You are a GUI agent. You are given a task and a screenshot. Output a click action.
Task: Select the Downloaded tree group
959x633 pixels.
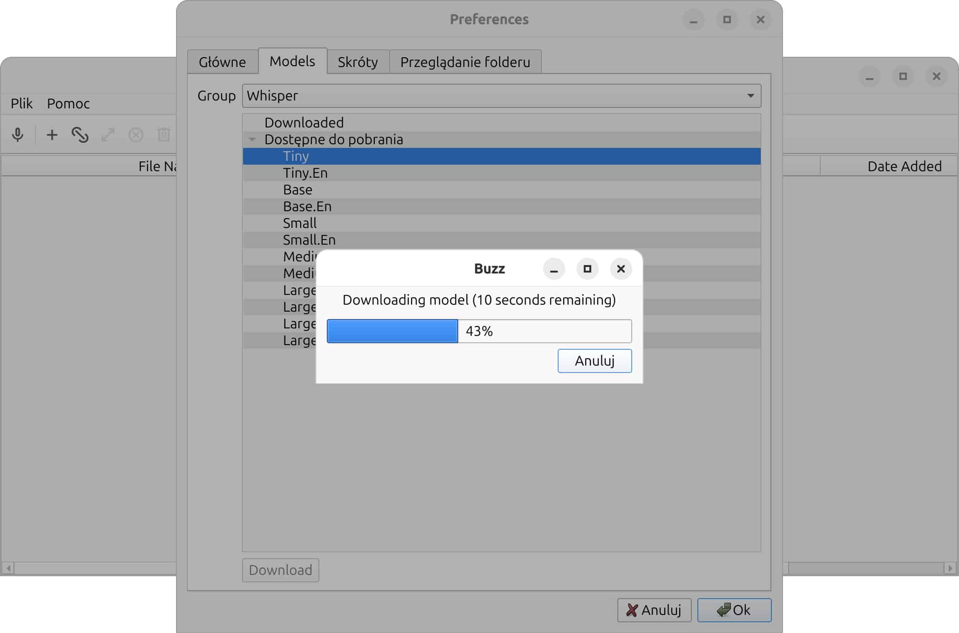(304, 123)
